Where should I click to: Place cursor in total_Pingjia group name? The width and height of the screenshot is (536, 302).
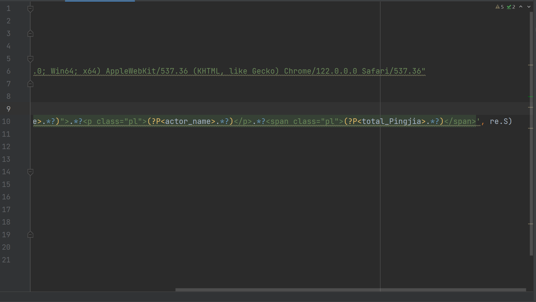pyautogui.click(x=391, y=121)
